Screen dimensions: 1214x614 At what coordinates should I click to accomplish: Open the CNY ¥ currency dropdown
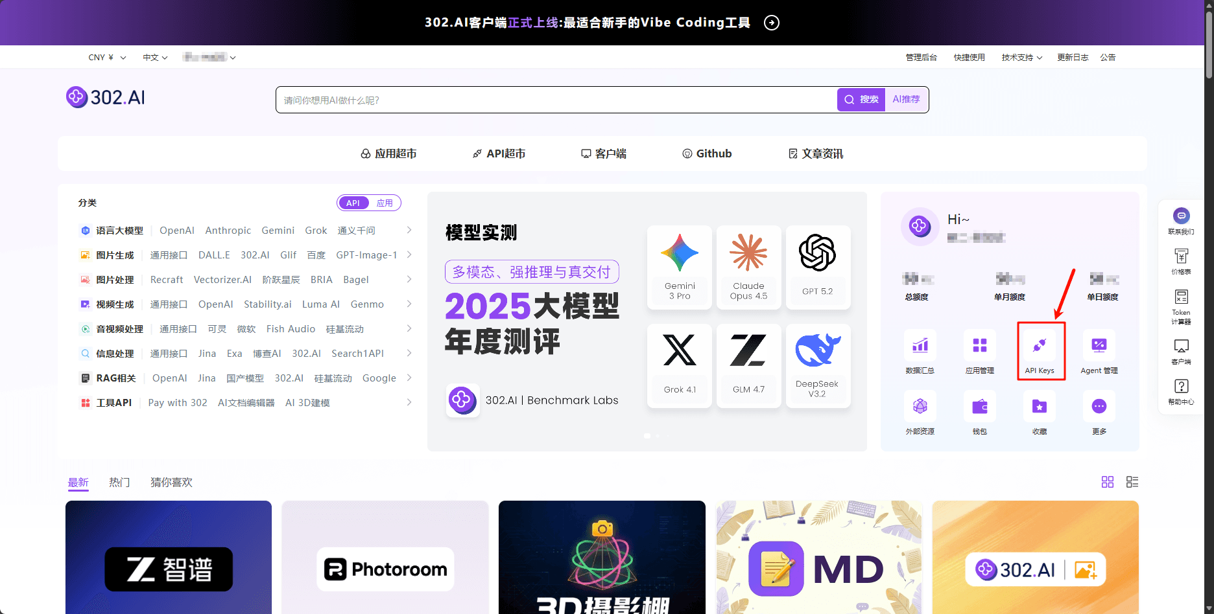107,58
